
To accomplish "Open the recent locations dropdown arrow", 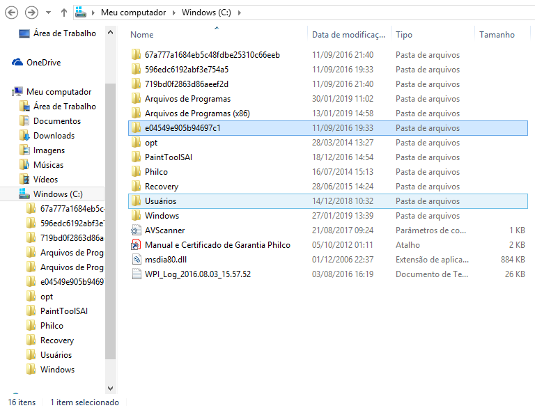I will tap(48, 13).
